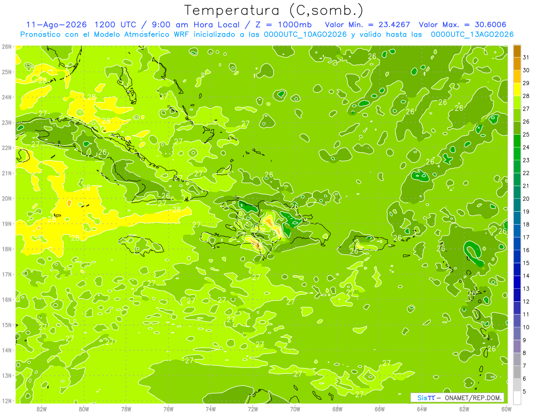Click the '21N' latitude tick label
The width and height of the screenshot is (538, 415).
[7, 173]
